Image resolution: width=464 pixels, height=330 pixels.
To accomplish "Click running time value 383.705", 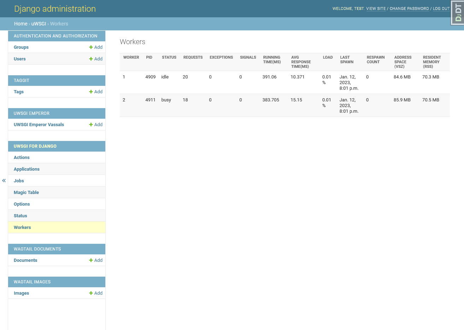I will [x=271, y=100].
